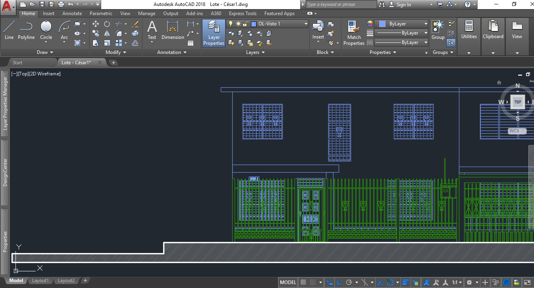Click the Open file icon in quick access toolbar

[x=32, y=4]
